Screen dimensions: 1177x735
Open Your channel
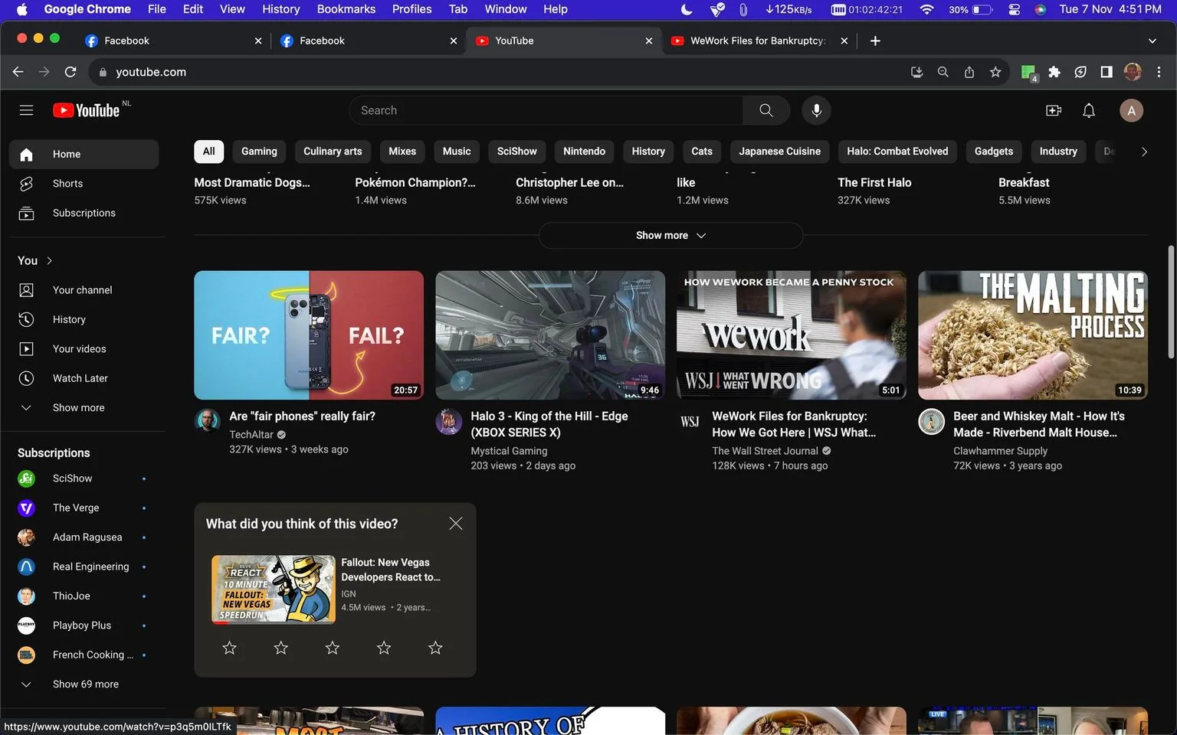pyautogui.click(x=83, y=290)
